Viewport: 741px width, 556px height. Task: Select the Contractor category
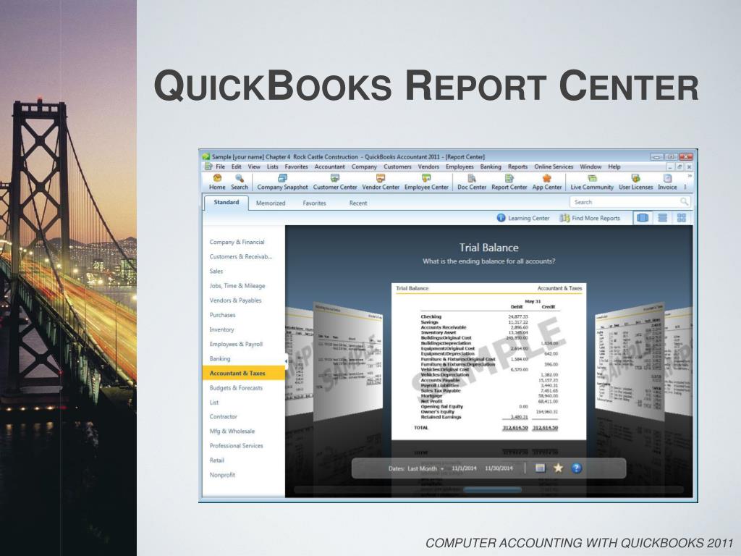pos(223,416)
